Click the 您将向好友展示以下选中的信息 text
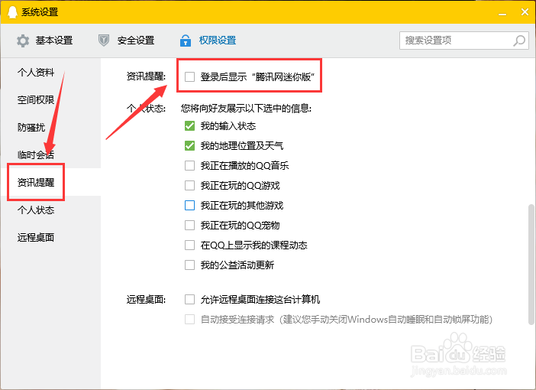 tap(246, 109)
